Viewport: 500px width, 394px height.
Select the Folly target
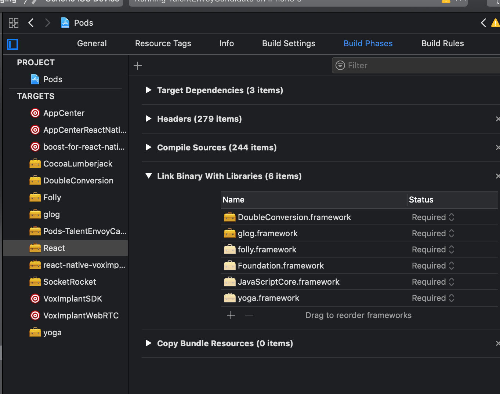tap(65, 197)
